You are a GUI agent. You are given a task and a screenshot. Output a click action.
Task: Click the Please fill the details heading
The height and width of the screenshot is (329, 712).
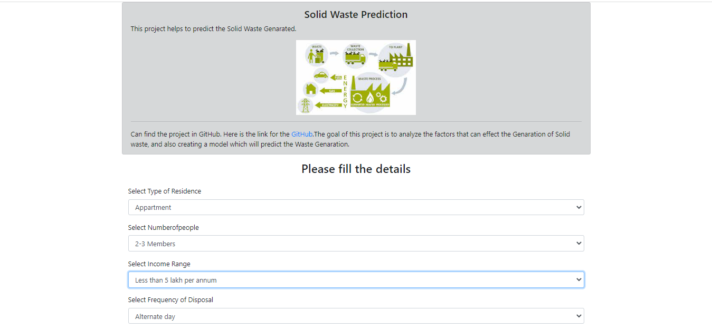356,169
